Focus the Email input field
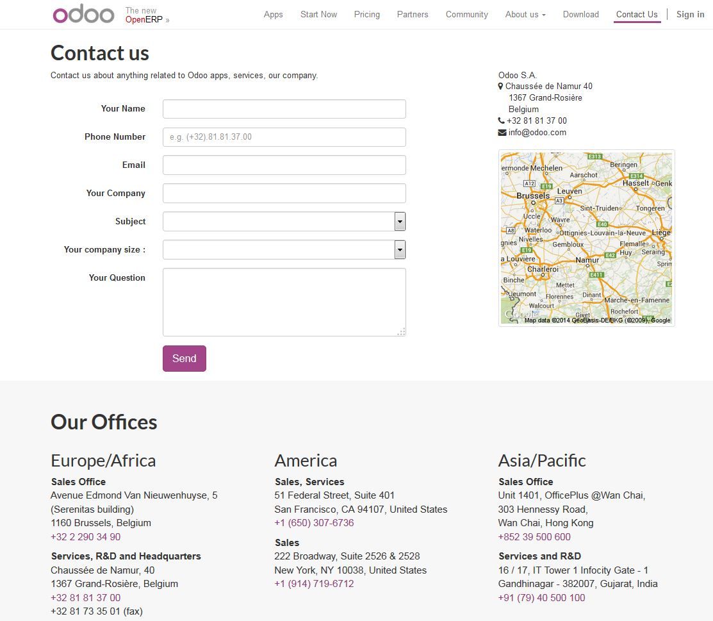The width and height of the screenshot is (713, 621). point(284,165)
